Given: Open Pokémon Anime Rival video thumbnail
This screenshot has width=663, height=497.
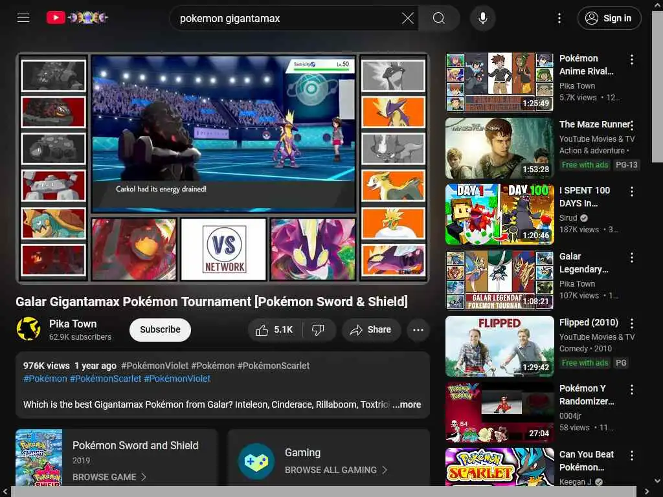Looking at the screenshot, I should pyautogui.click(x=499, y=82).
